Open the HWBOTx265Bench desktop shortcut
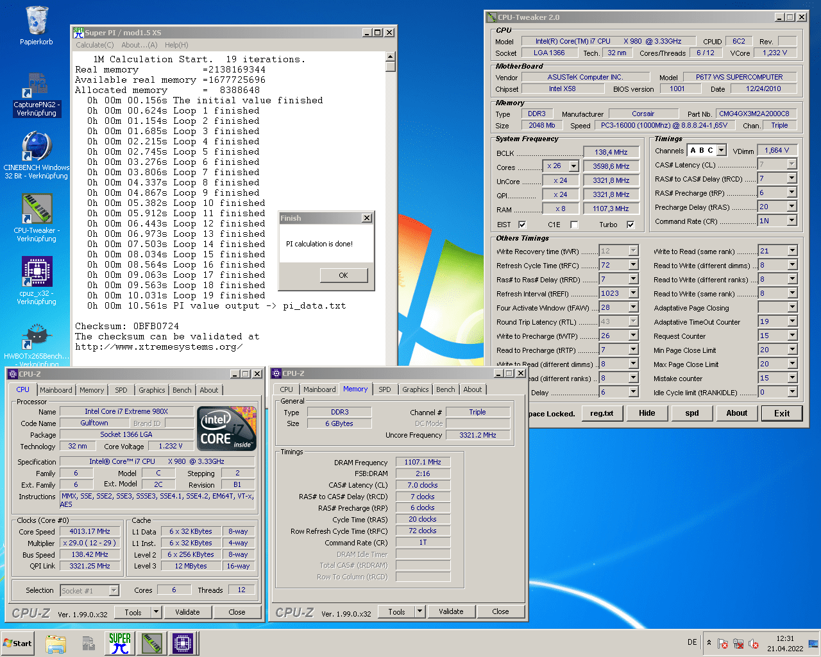This screenshot has height=657, width=821. pos(37,343)
